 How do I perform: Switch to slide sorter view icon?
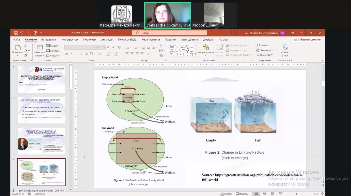coord(264,194)
